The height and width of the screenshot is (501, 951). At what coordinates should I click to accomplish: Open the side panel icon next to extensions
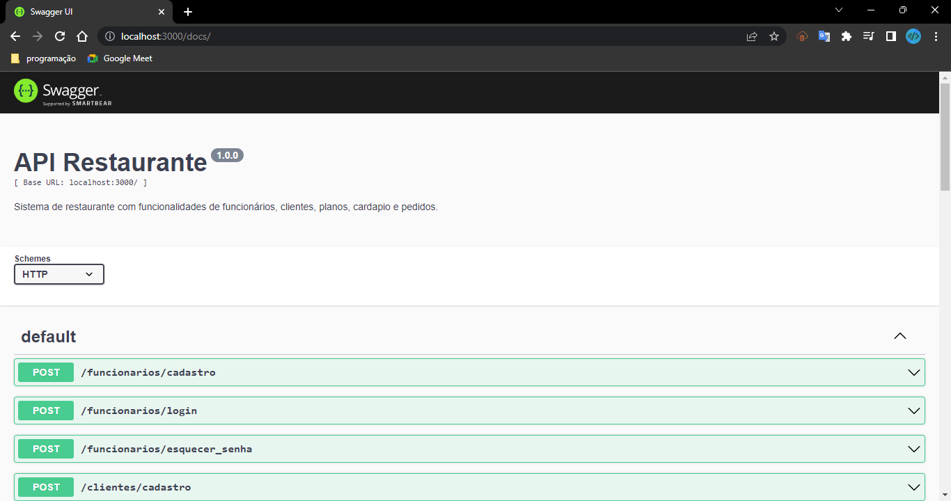(x=890, y=35)
